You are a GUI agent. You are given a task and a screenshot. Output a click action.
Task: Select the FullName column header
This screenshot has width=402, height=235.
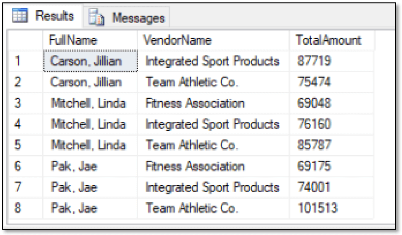pos(90,40)
